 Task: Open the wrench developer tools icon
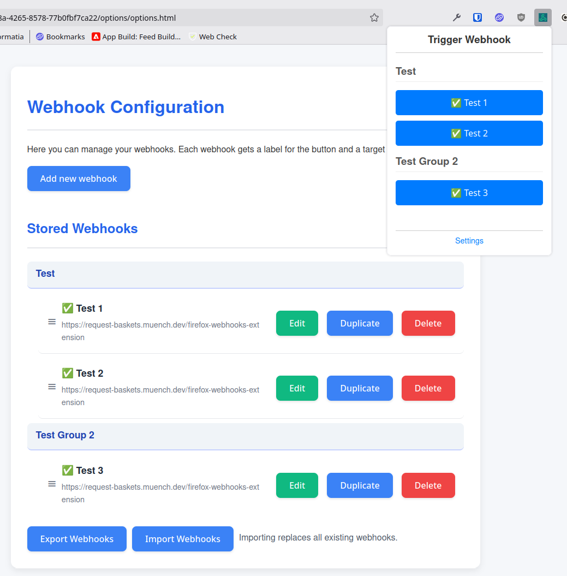pyautogui.click(x=456, y=17)
